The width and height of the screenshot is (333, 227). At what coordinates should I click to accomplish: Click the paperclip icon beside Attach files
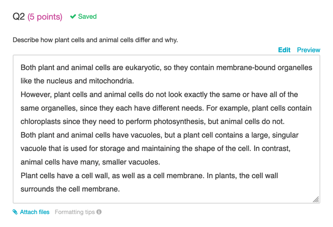tap(15, 212)
